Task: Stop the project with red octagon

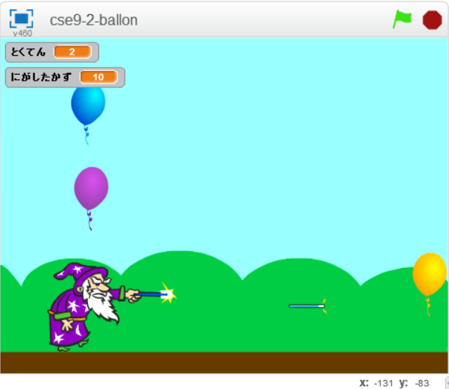Action: point(432,19)
